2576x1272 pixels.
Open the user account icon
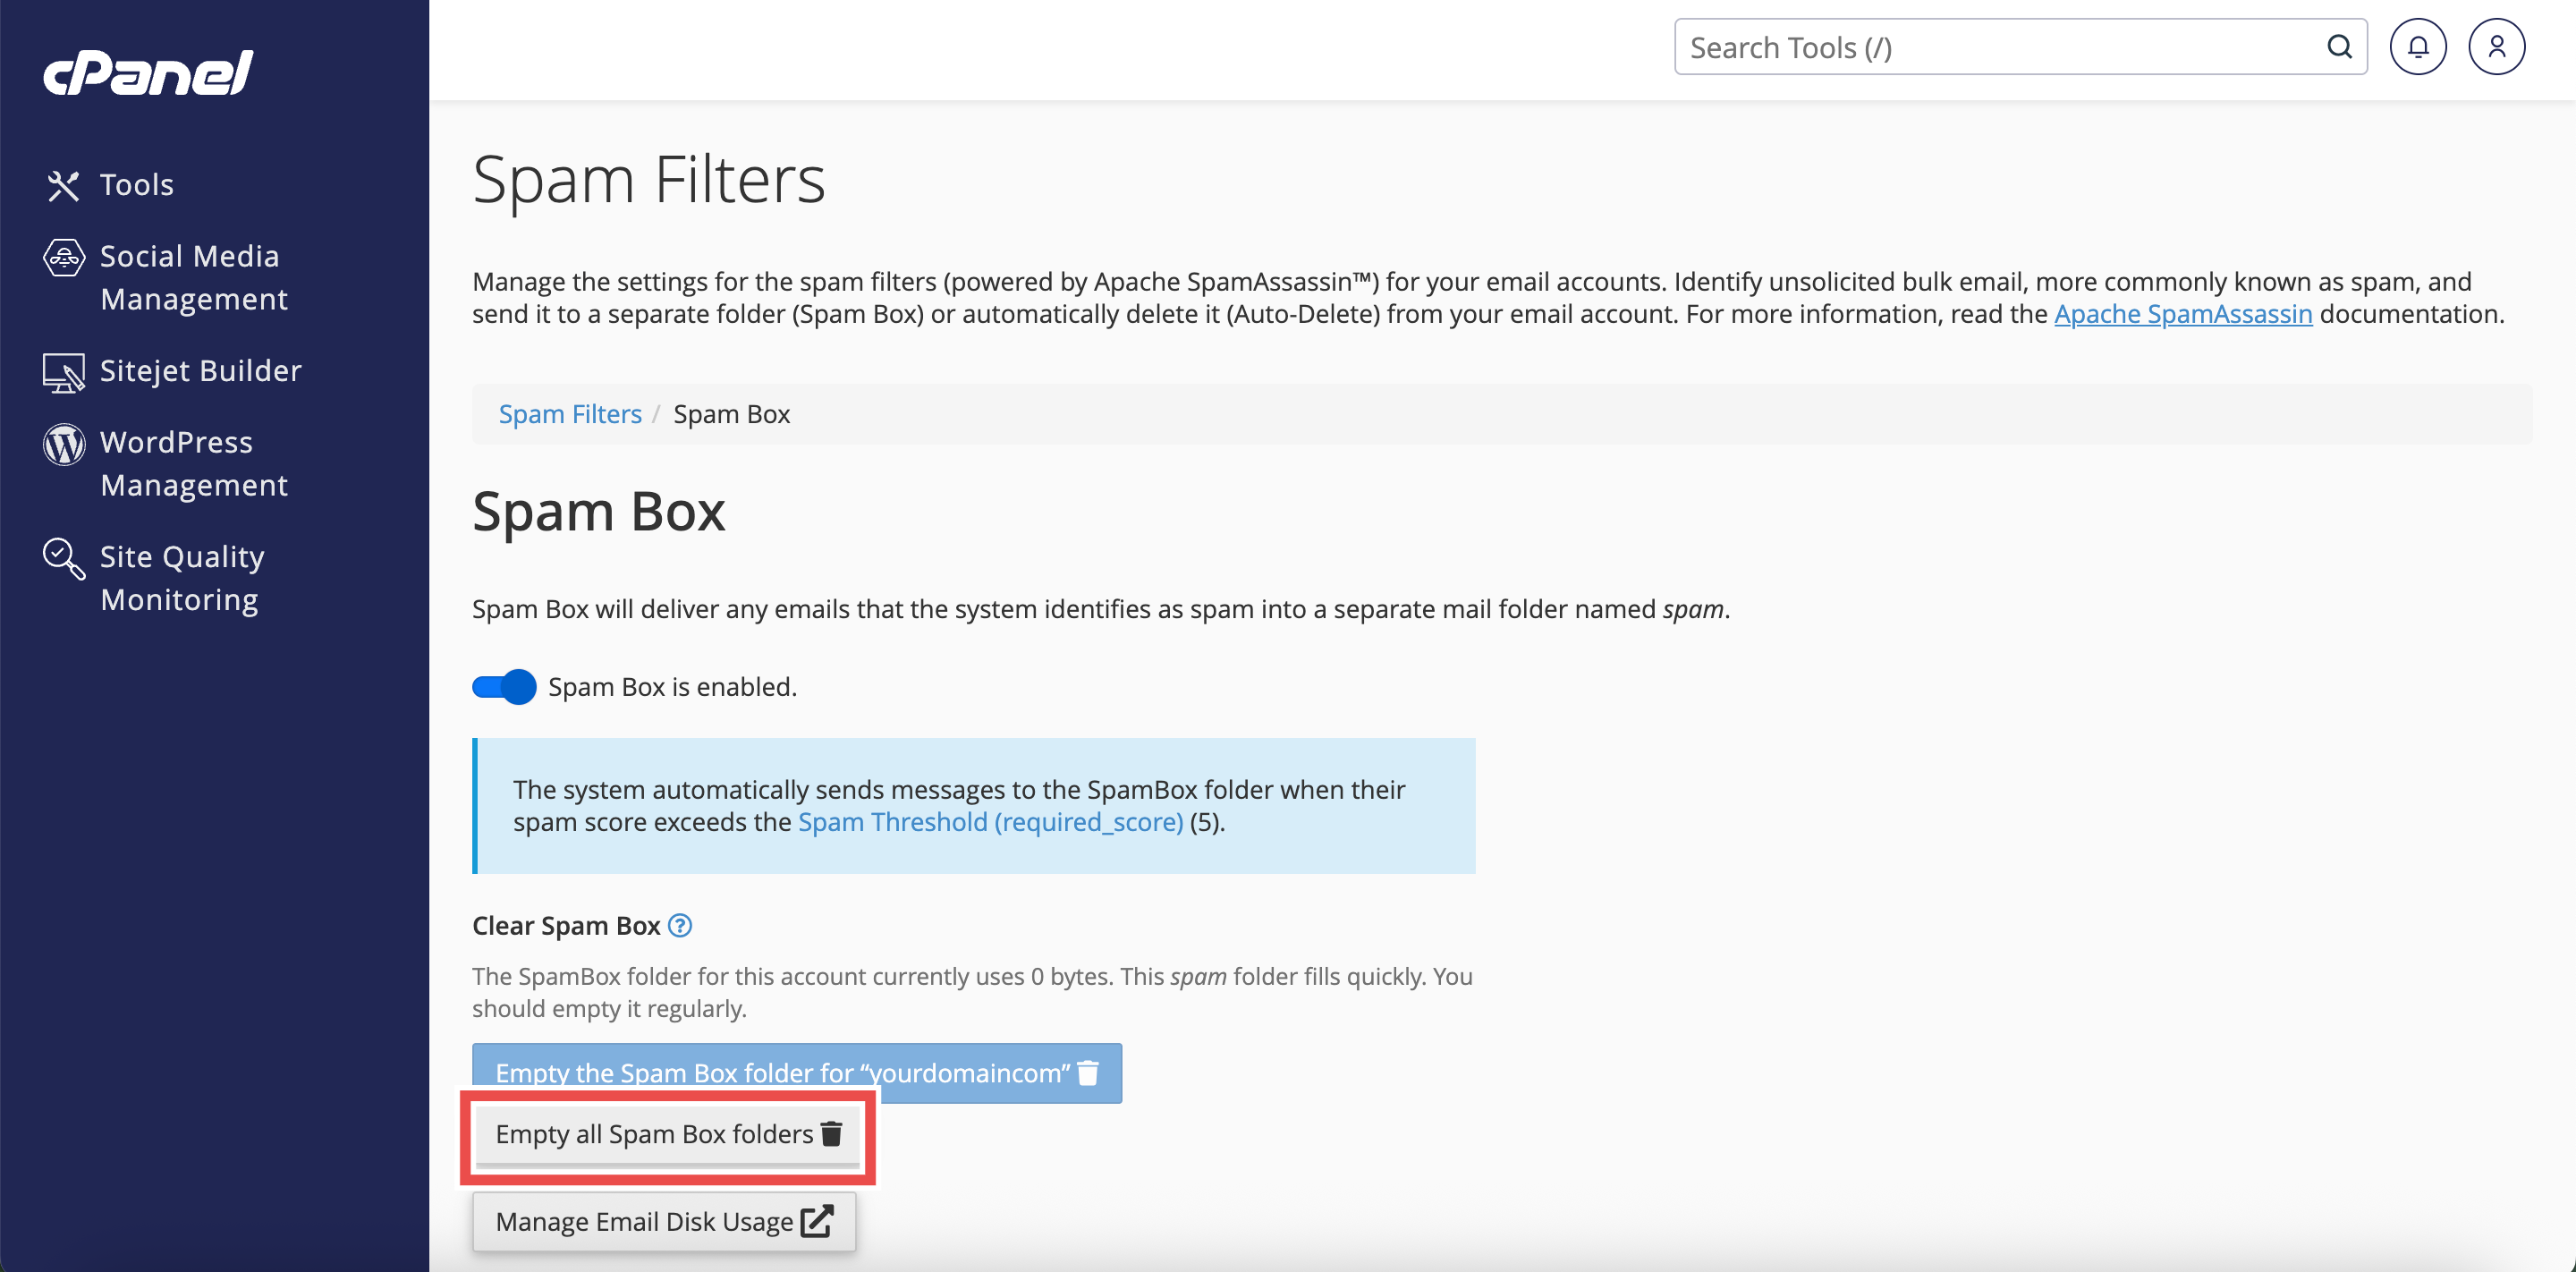click(2496, 47)
